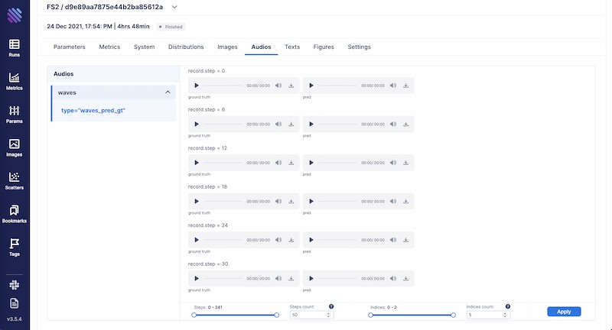Click the Steps count input field
This screenshot has width=612, height=330.
[311, 314]
